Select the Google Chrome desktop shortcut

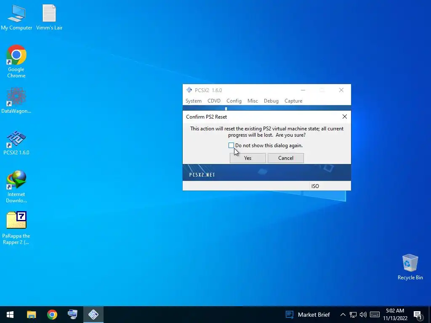pyautogui.click(x=16, y=61)
